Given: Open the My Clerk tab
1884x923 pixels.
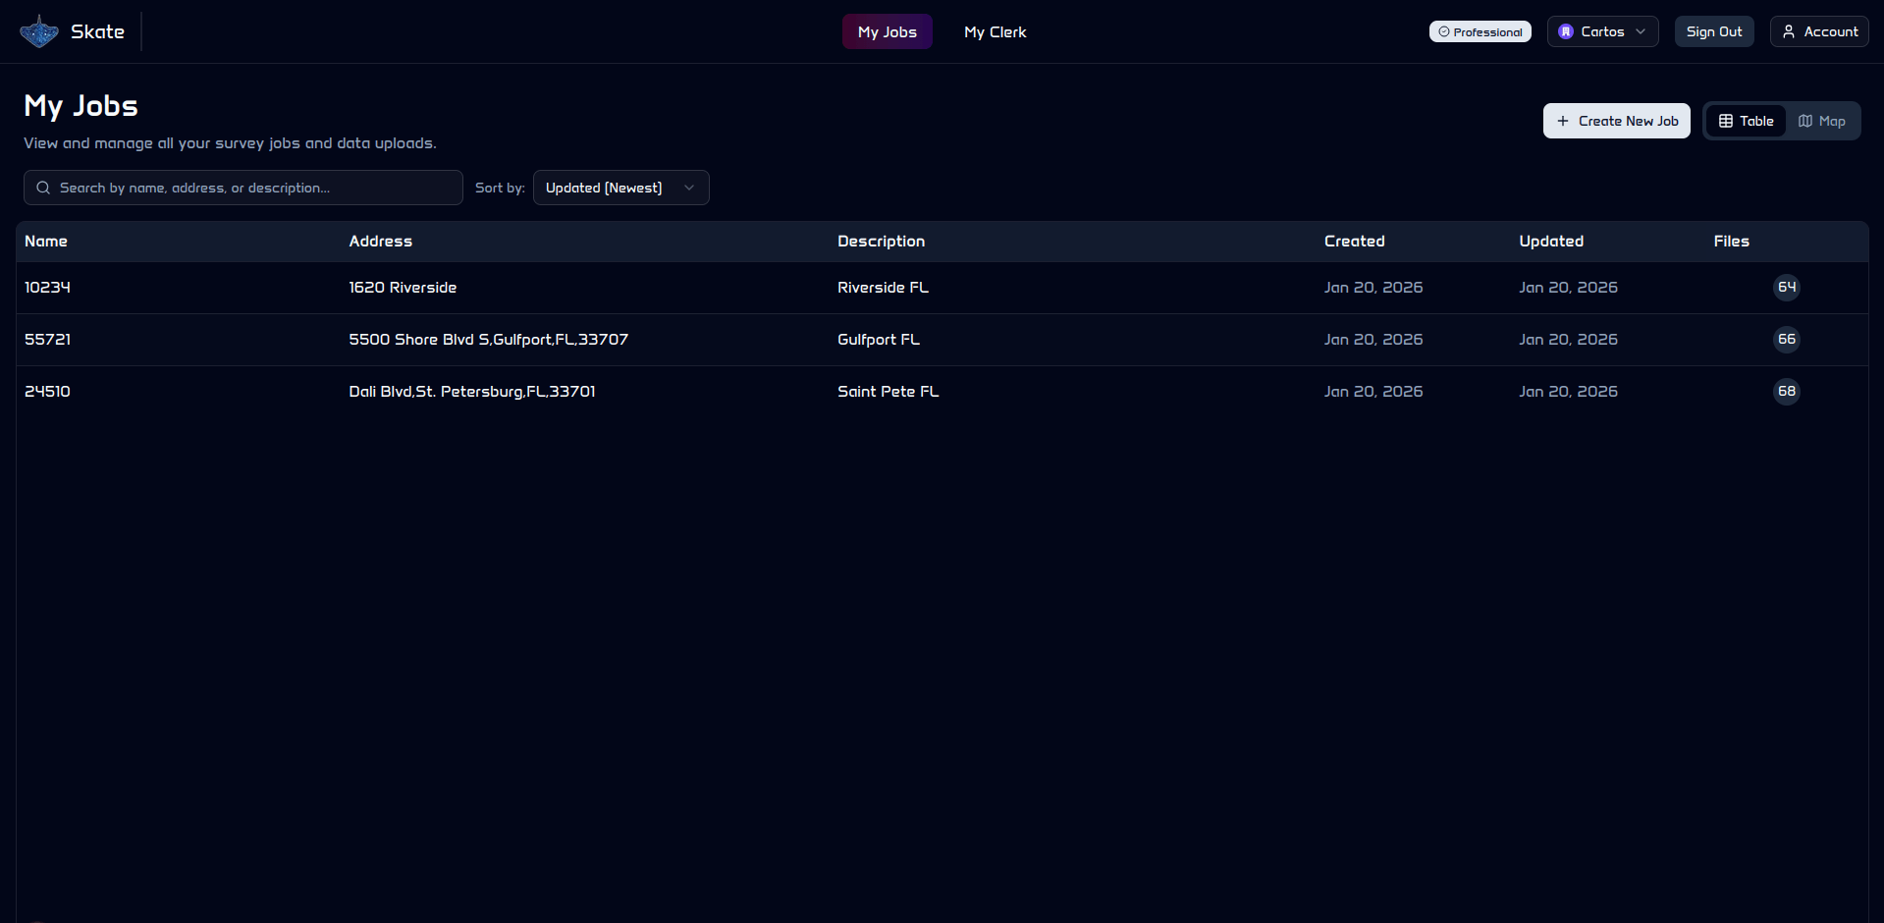Looking at the screenshot, I should (x=995, y=31).
